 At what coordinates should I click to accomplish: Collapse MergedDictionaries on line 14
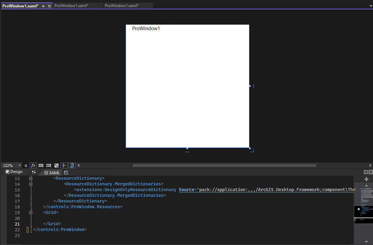coord(31,184)
